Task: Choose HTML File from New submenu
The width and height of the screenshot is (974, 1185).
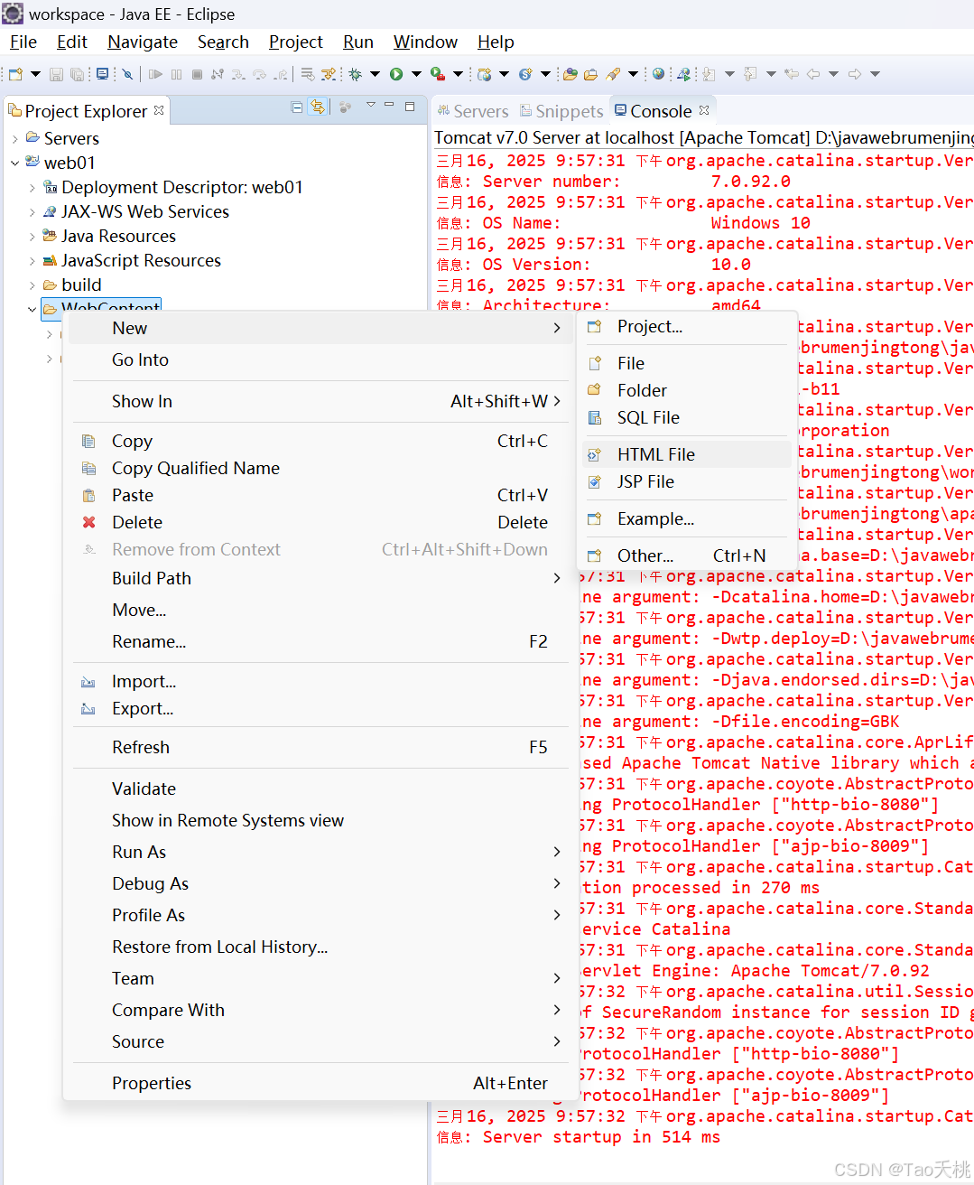Action: (686, 454)
